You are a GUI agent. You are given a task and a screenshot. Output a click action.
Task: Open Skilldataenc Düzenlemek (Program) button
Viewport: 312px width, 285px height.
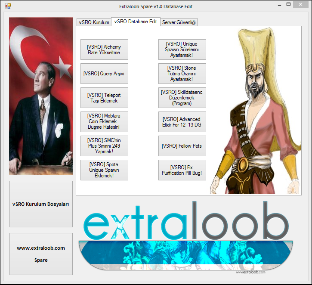(x=182, y=98)
